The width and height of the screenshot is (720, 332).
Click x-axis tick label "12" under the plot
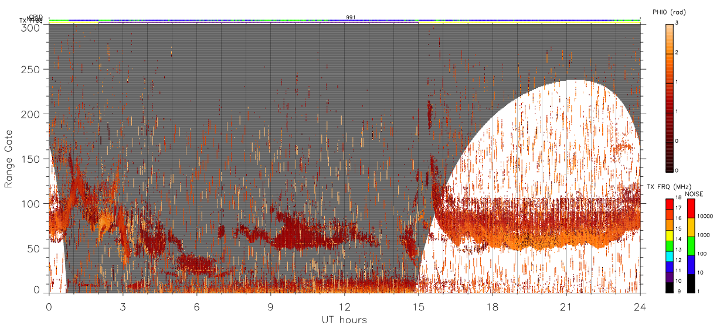344,306
